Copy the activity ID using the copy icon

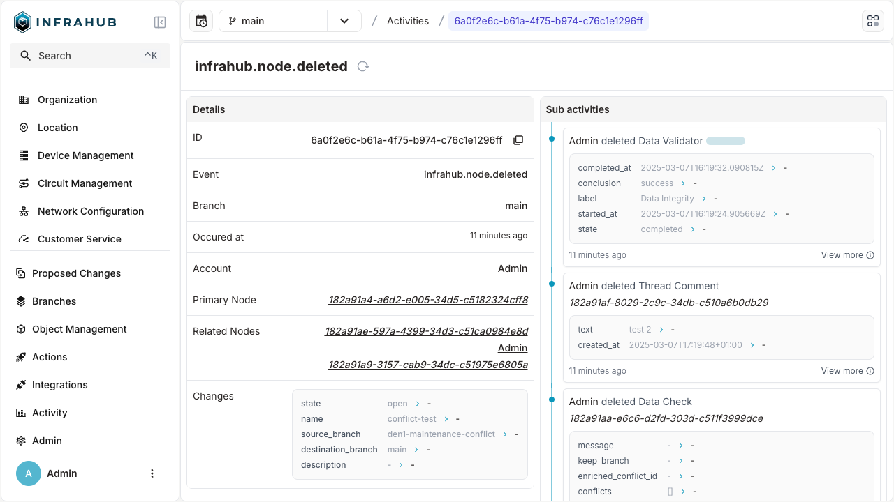(518, 139)
